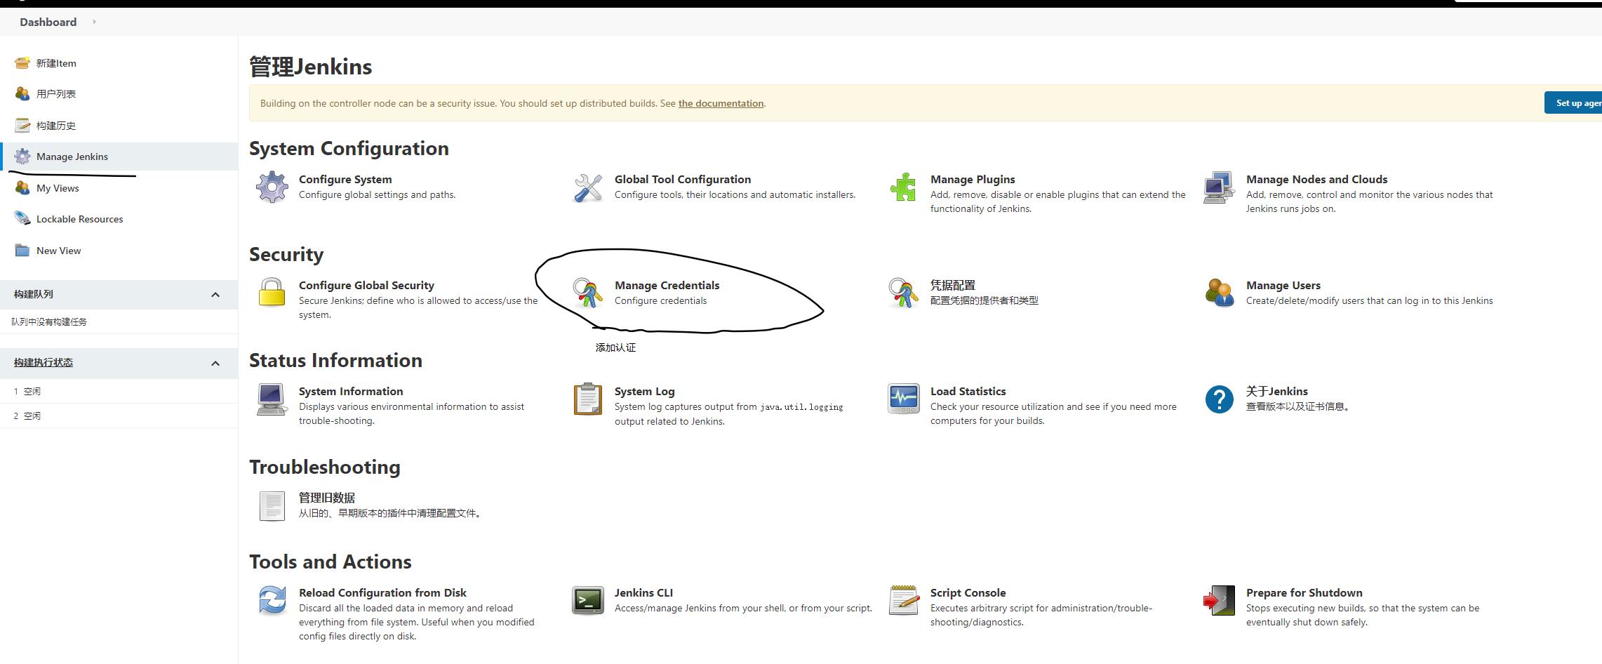Click executor 2 空闲 row
This screenshot has height=664, width=1602.
coord(119,416)
